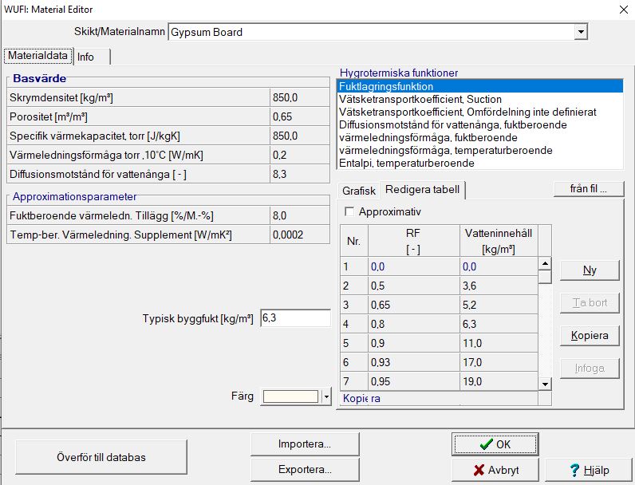The image size is (635, 485).
Task: Click the Fuktberoende värmeledn. Tillägg value 8,0
Action: click(x=299, y=215)
